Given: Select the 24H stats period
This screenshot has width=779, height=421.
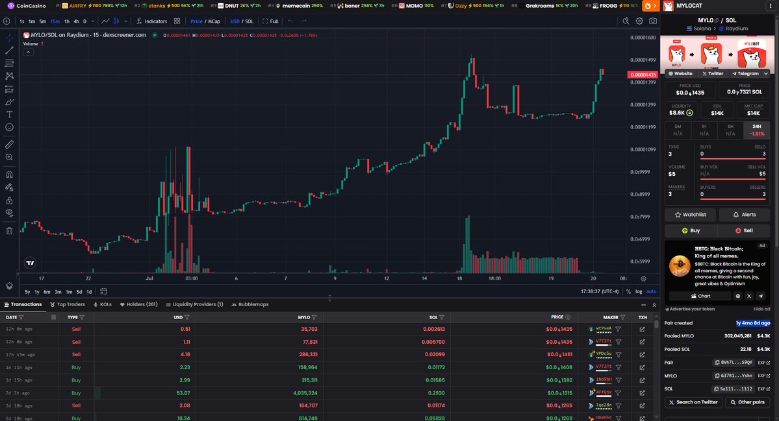Looking at the screenshot, I should point(757,130).
